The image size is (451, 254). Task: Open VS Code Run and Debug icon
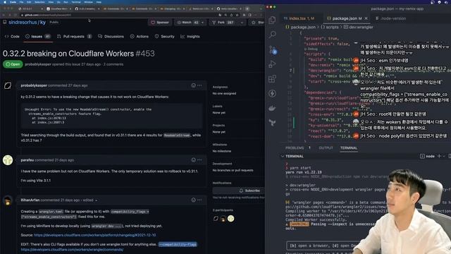pos(272,64)
